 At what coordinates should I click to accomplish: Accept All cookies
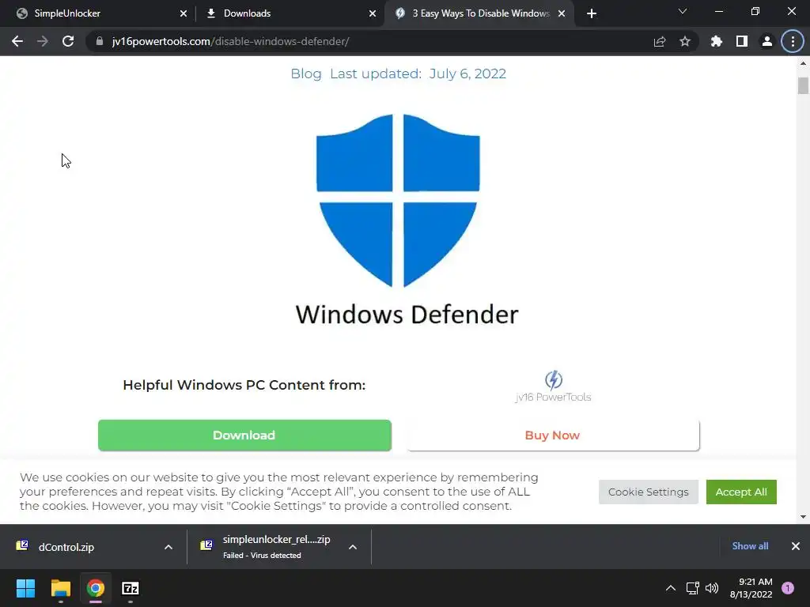[741, 492]
